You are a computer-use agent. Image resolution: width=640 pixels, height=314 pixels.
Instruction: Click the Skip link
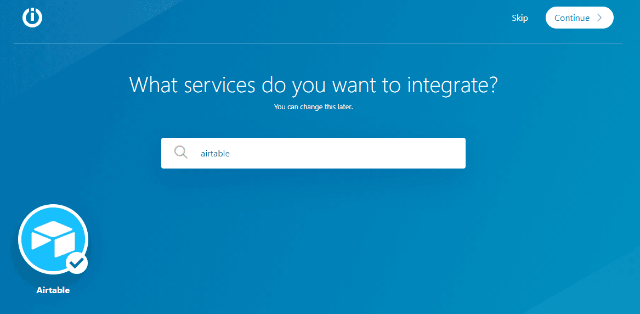pos(519,18)
